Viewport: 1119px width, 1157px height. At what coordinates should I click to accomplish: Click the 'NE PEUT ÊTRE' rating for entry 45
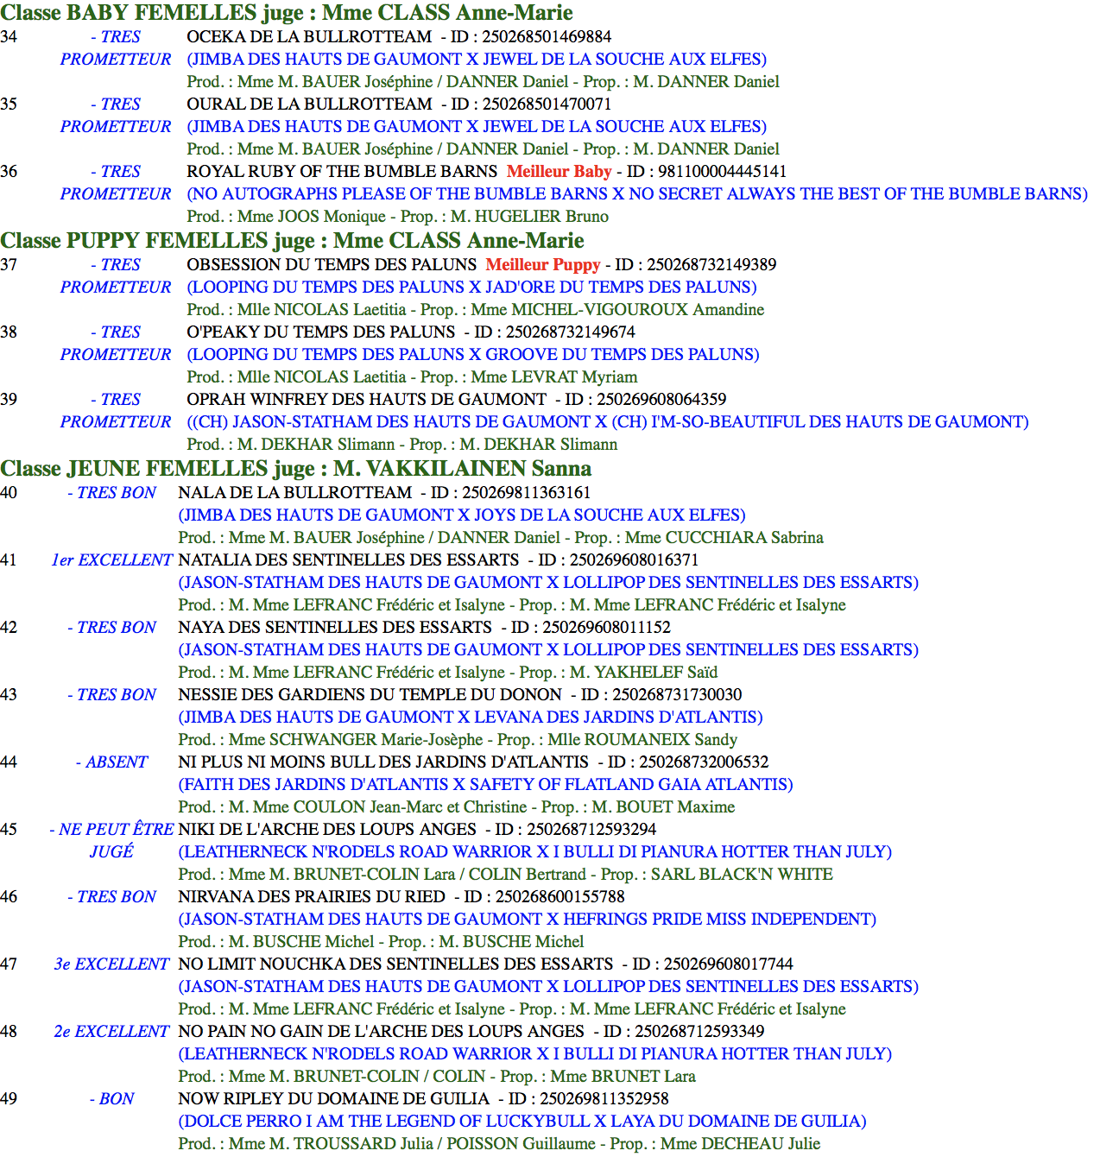(x=111, y=829)
